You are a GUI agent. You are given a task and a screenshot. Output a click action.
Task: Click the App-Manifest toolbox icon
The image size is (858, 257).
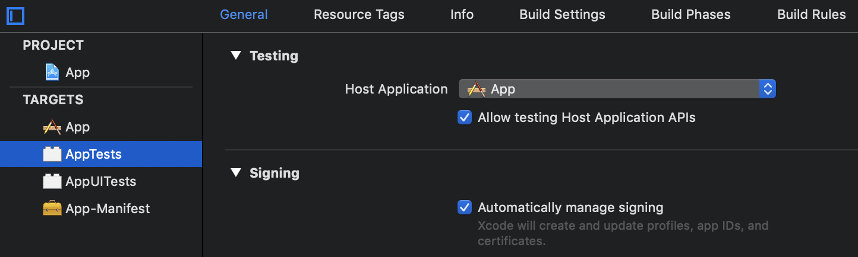(52, 208)
